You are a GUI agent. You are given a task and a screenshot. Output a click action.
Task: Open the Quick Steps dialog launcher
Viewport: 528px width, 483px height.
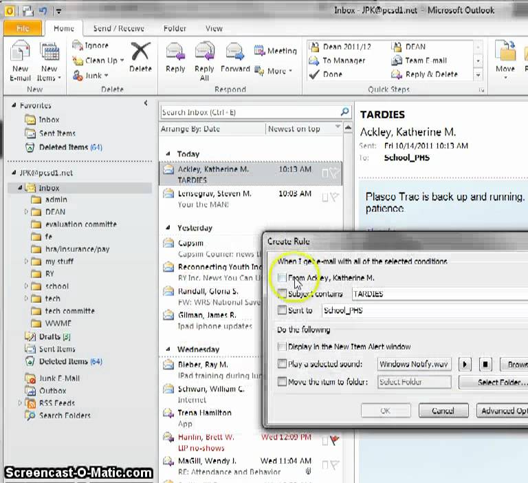(481, 90)
